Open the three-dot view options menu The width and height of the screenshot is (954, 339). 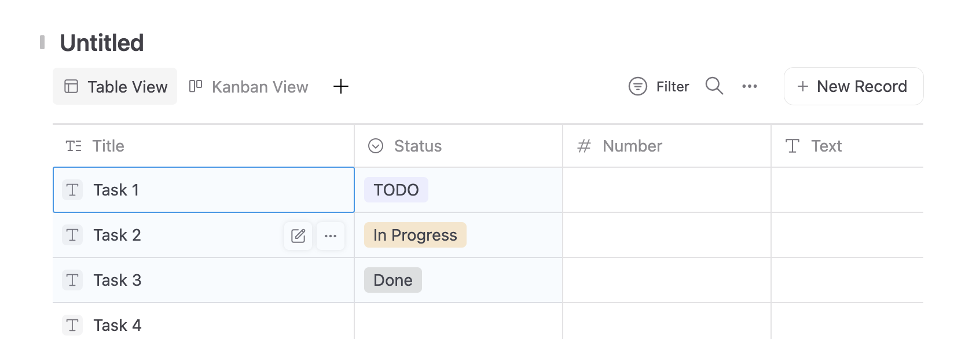(x=750, y=86)
